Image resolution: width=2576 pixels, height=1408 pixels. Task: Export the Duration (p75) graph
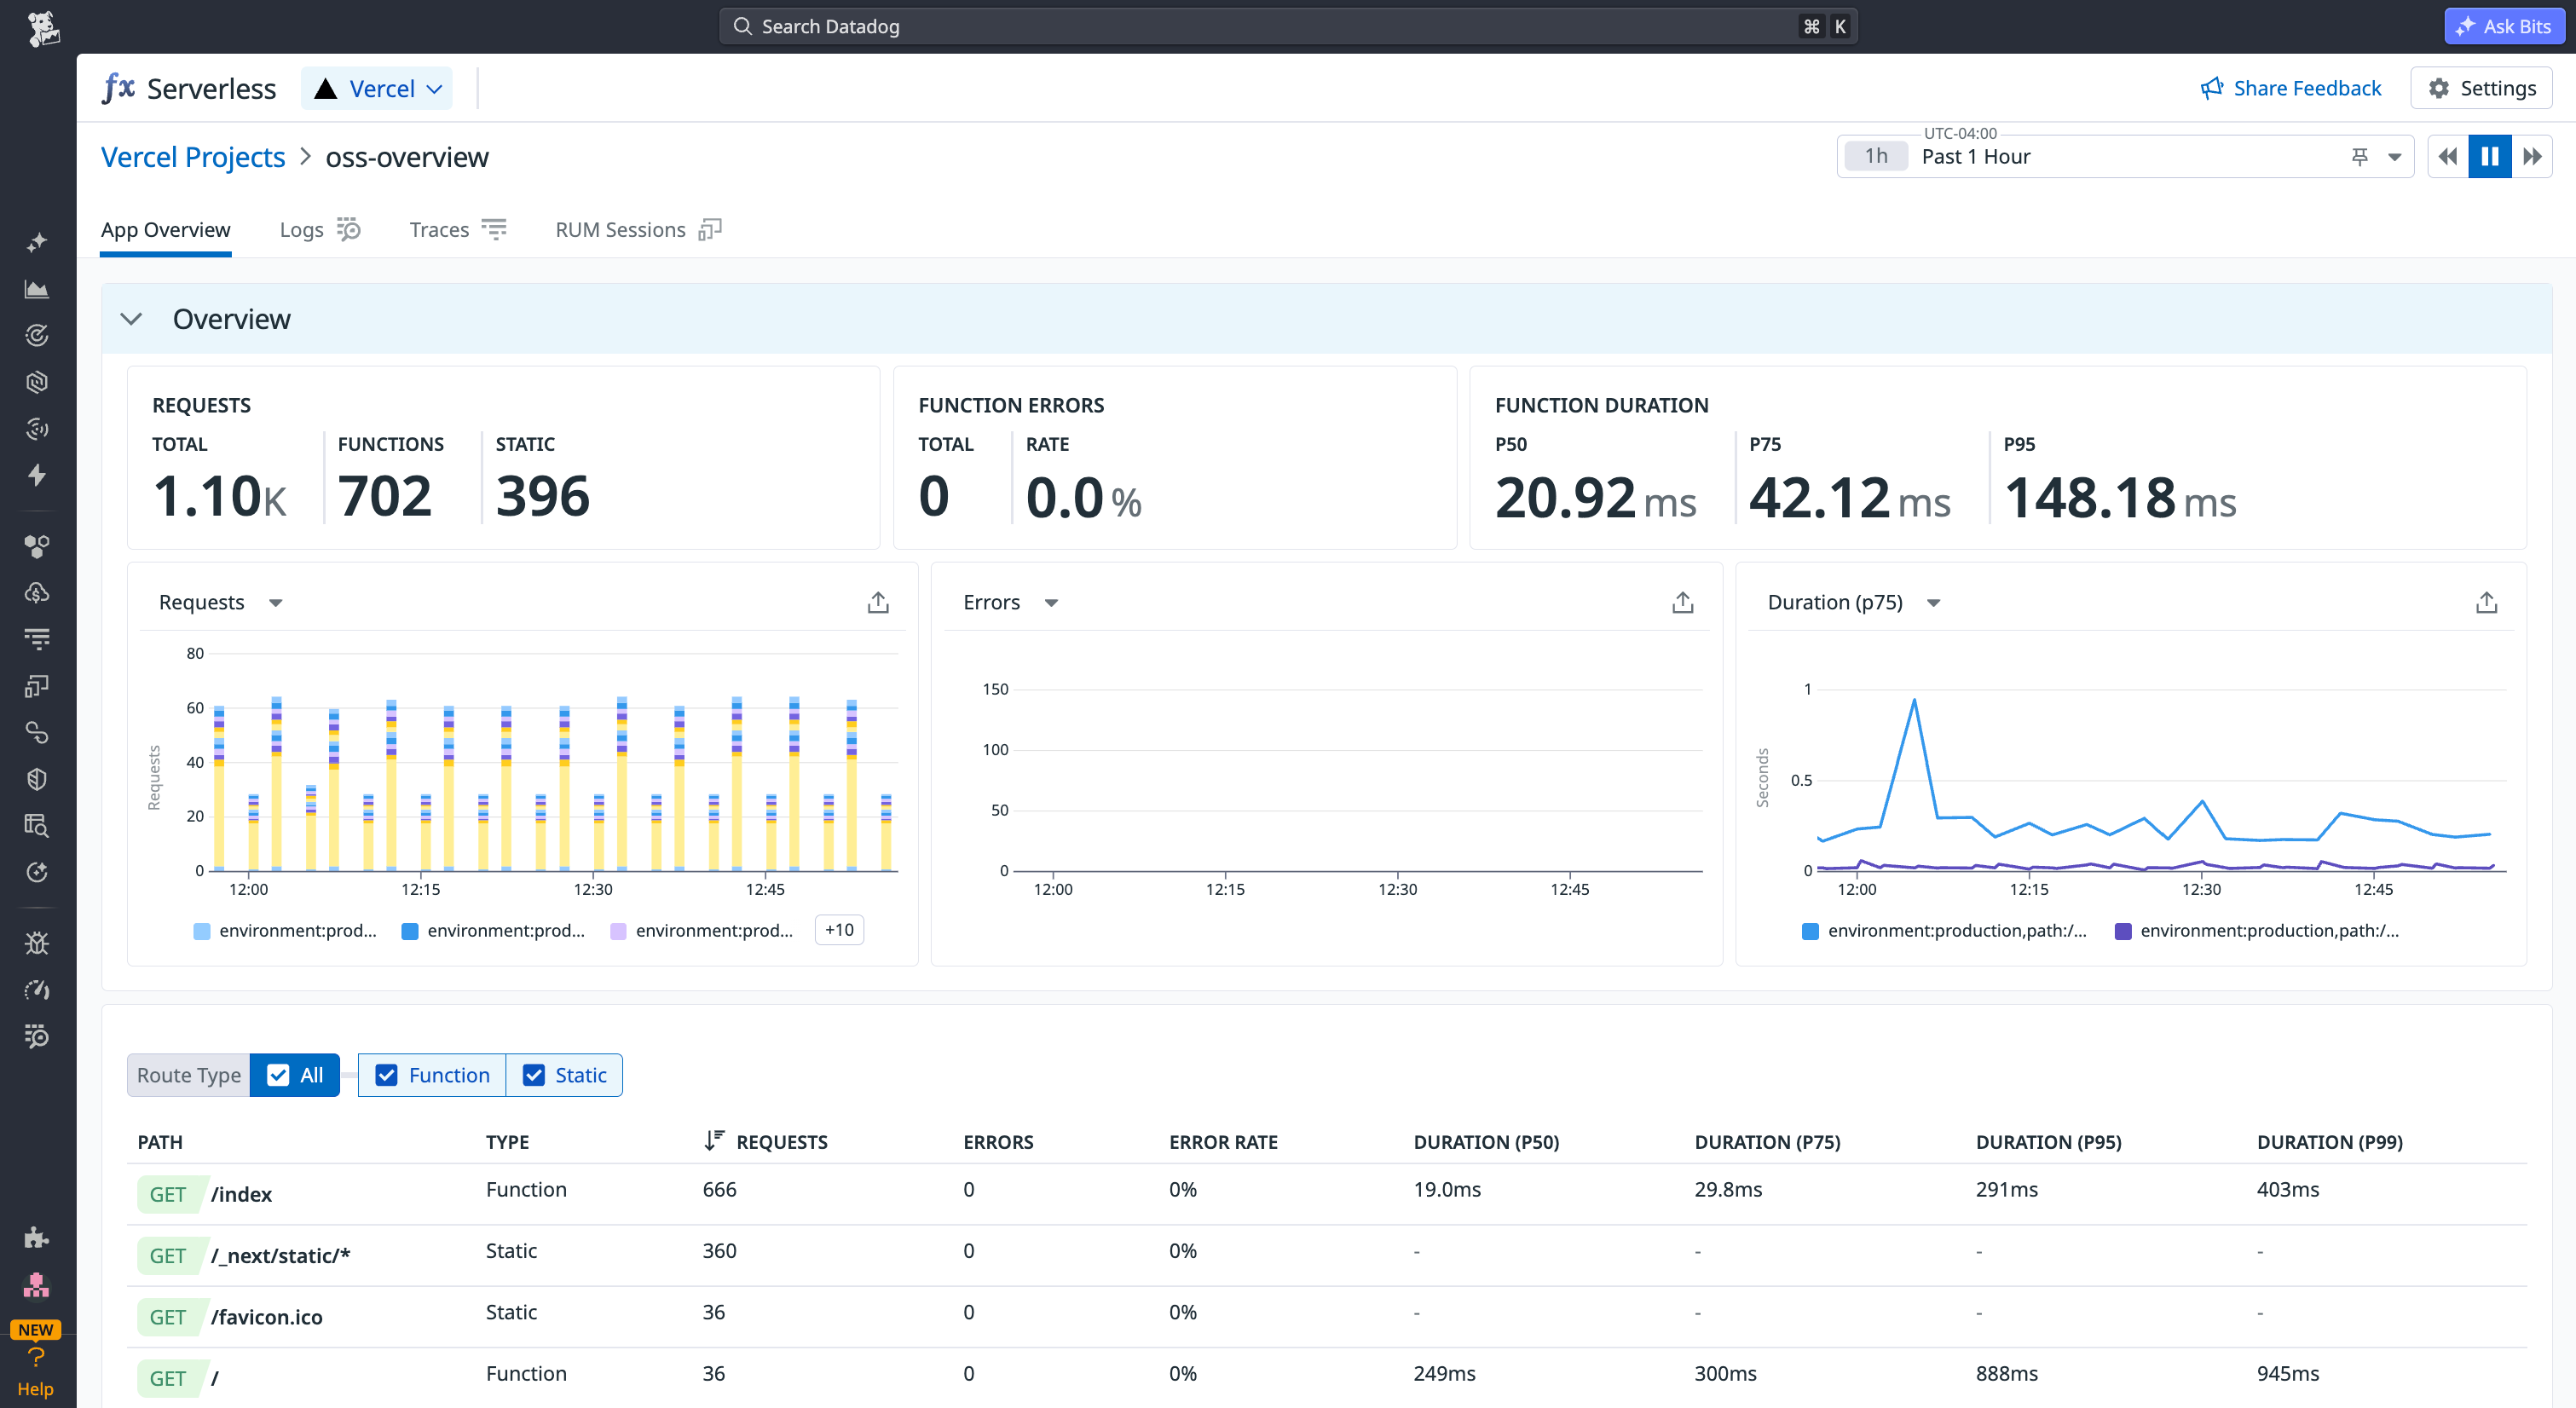coord(2487,602)
